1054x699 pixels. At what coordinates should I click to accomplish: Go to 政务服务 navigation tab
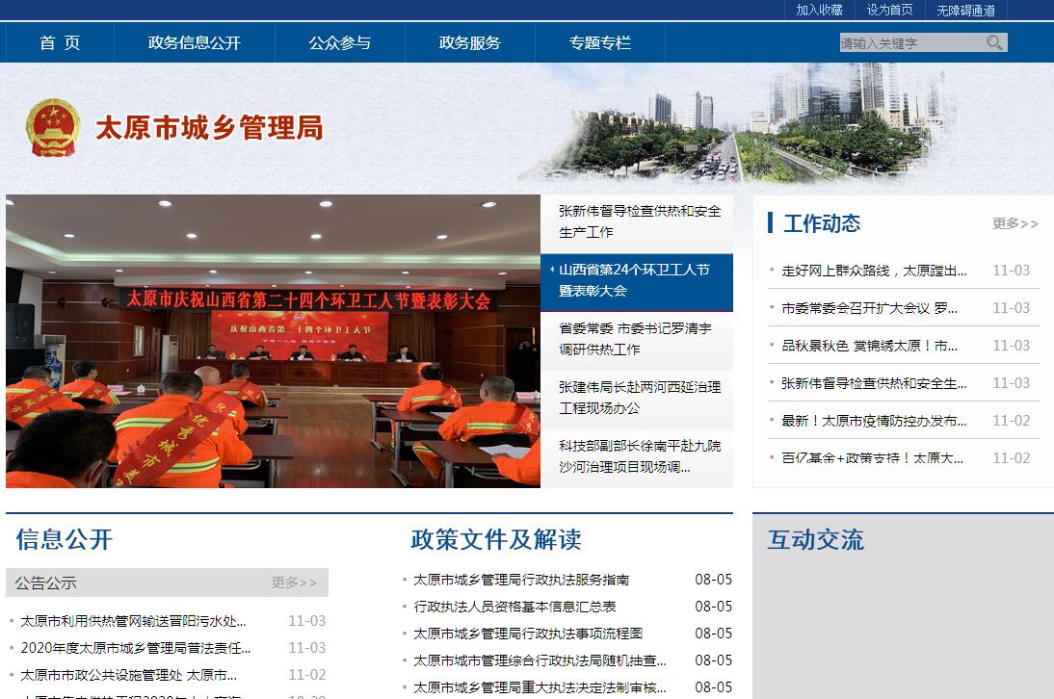click(469, 42)
